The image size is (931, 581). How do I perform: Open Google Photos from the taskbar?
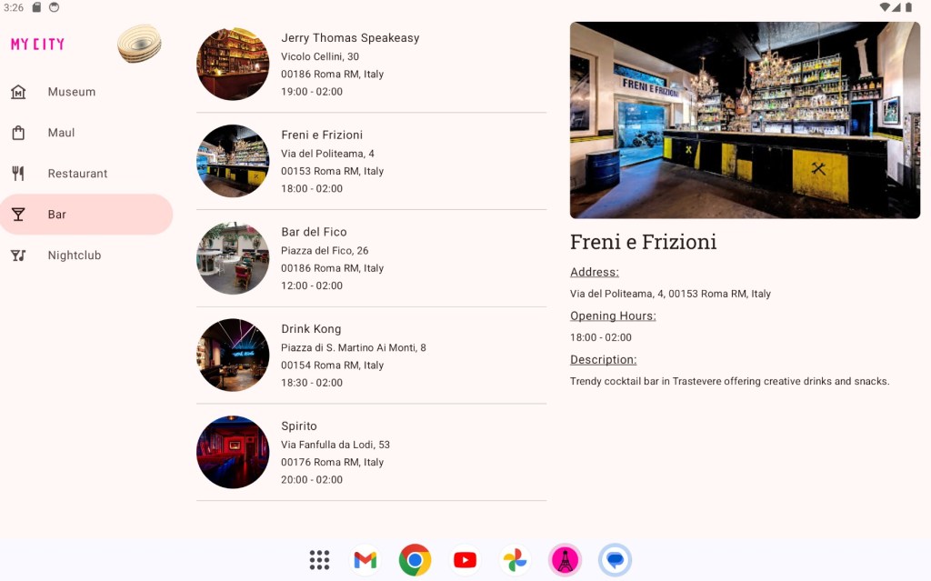click(515, 560)
